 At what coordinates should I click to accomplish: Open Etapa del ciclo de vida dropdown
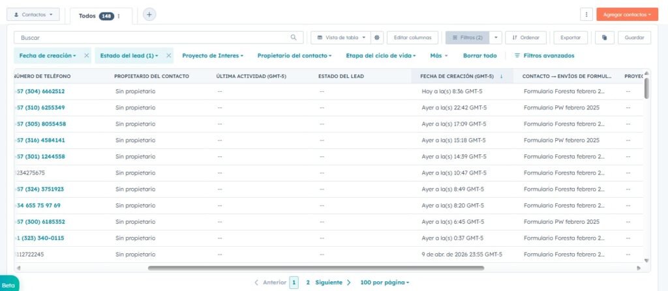pos(381,56)
